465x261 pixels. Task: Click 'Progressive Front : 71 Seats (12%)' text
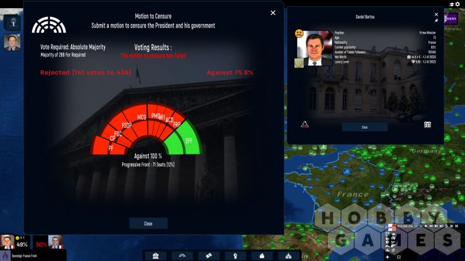[x=148, y=164]
